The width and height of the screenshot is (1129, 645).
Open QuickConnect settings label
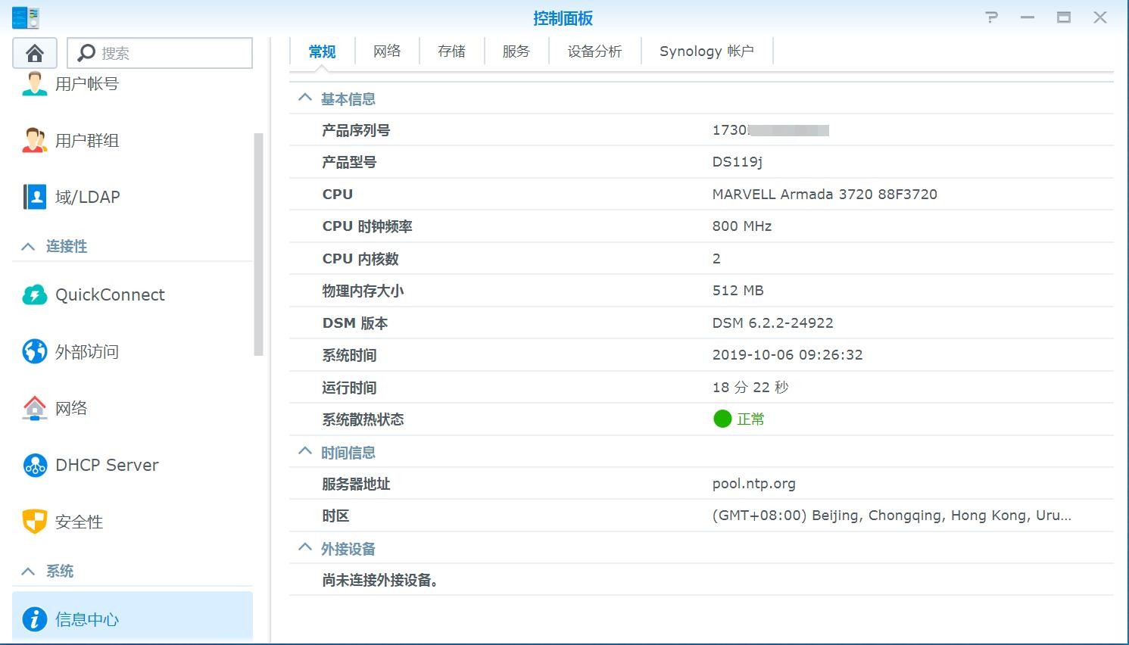tap(110, 295)
